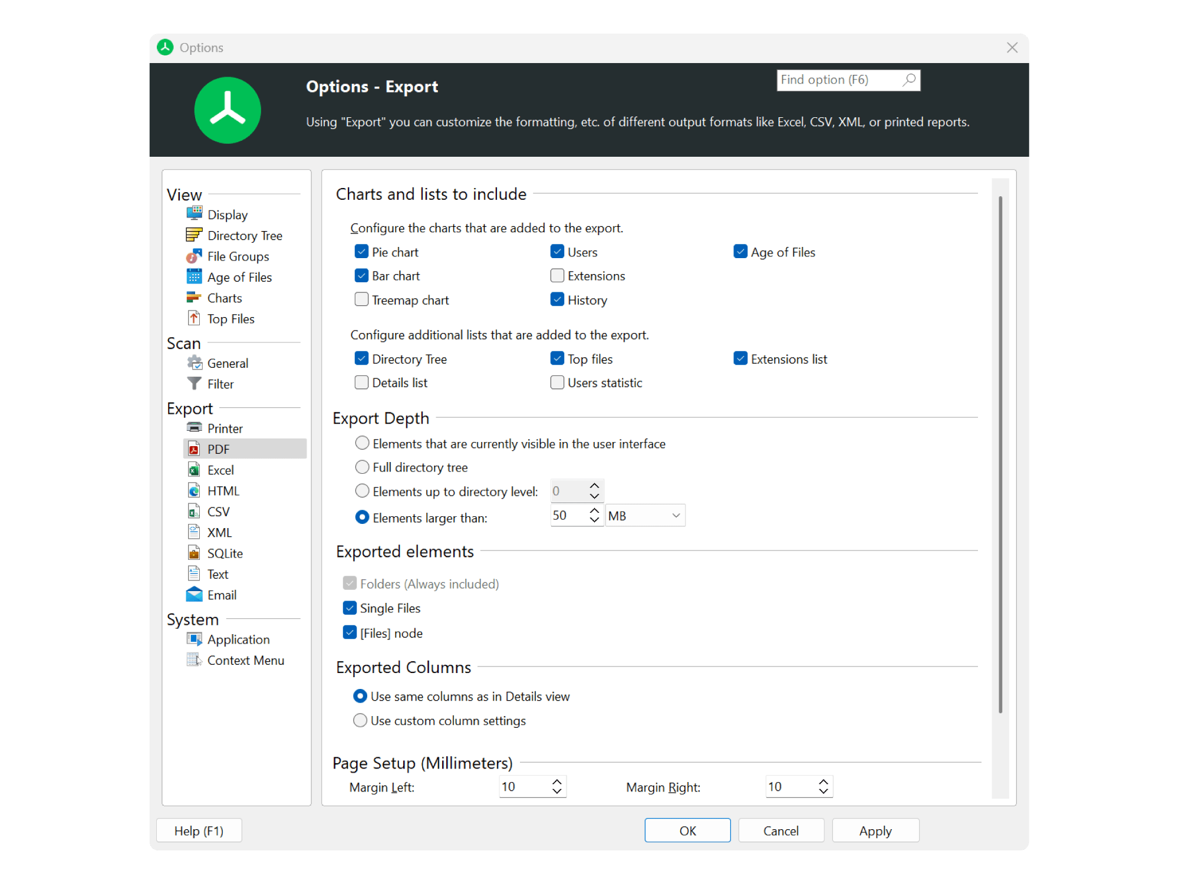The width and height of the screenshot is (1179, 884).
Task: Select the Full directory tree radio button
Action: [x=362, y=467]
